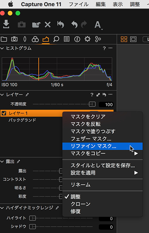
Task: Open the Color three-circles tool tab
Action: coord(35,39)
